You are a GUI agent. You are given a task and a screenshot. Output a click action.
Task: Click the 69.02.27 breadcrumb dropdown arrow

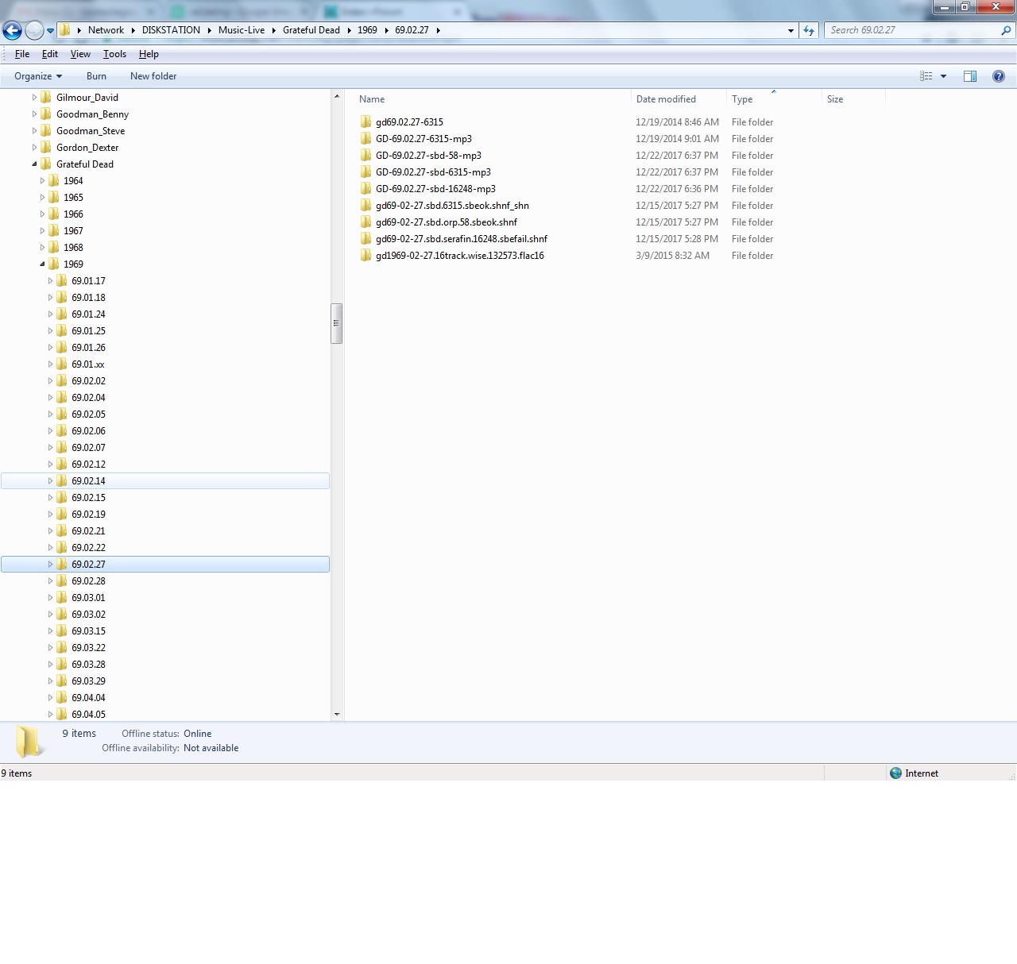click(438, 30)
